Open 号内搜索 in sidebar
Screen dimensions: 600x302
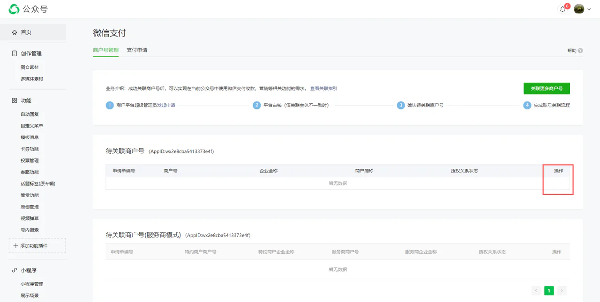point(30,230)
